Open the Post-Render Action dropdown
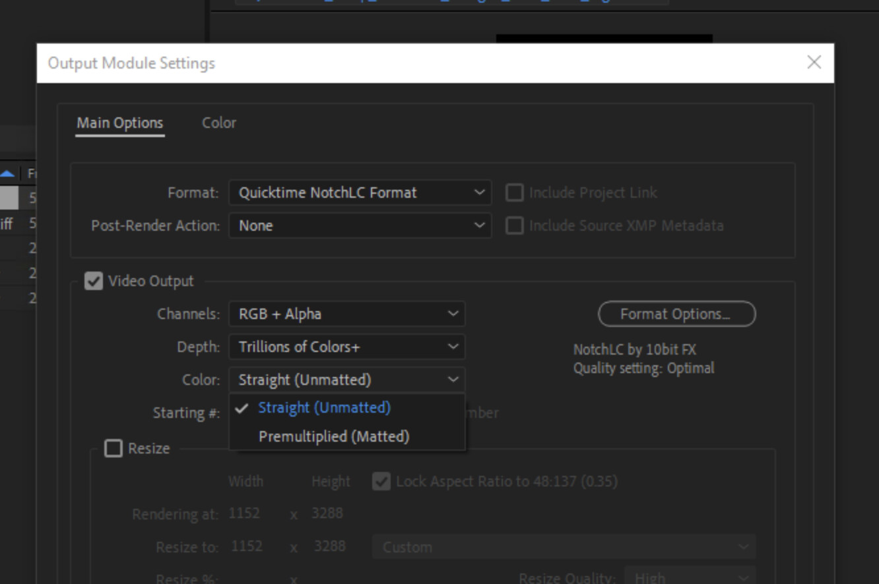Image resolution: width=879 pixels, height=584 pixels. pos(360,225)
